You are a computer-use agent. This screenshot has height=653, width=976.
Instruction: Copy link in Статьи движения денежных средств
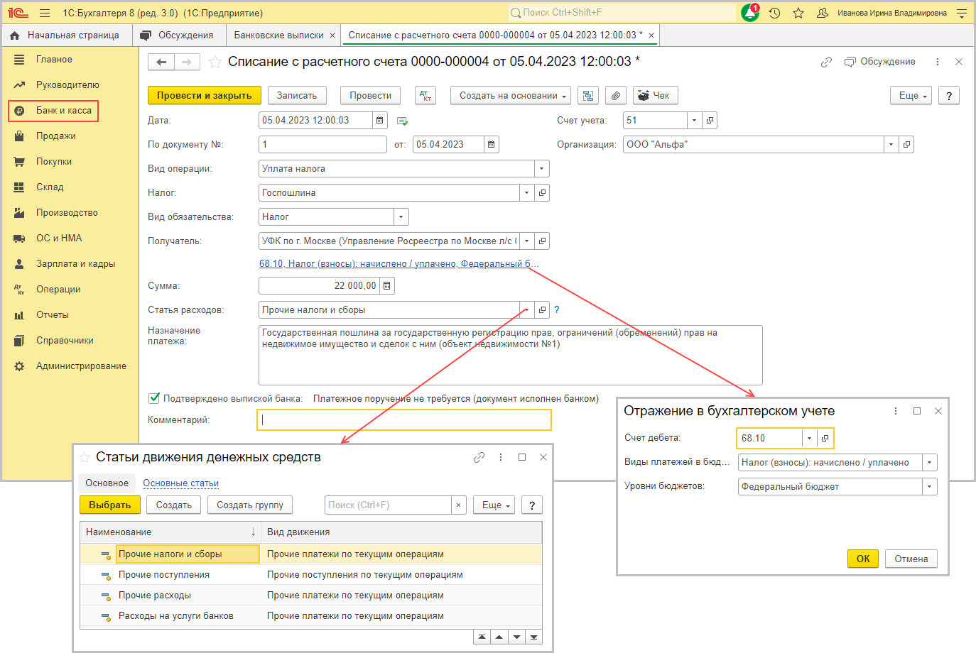pos(479,458)
